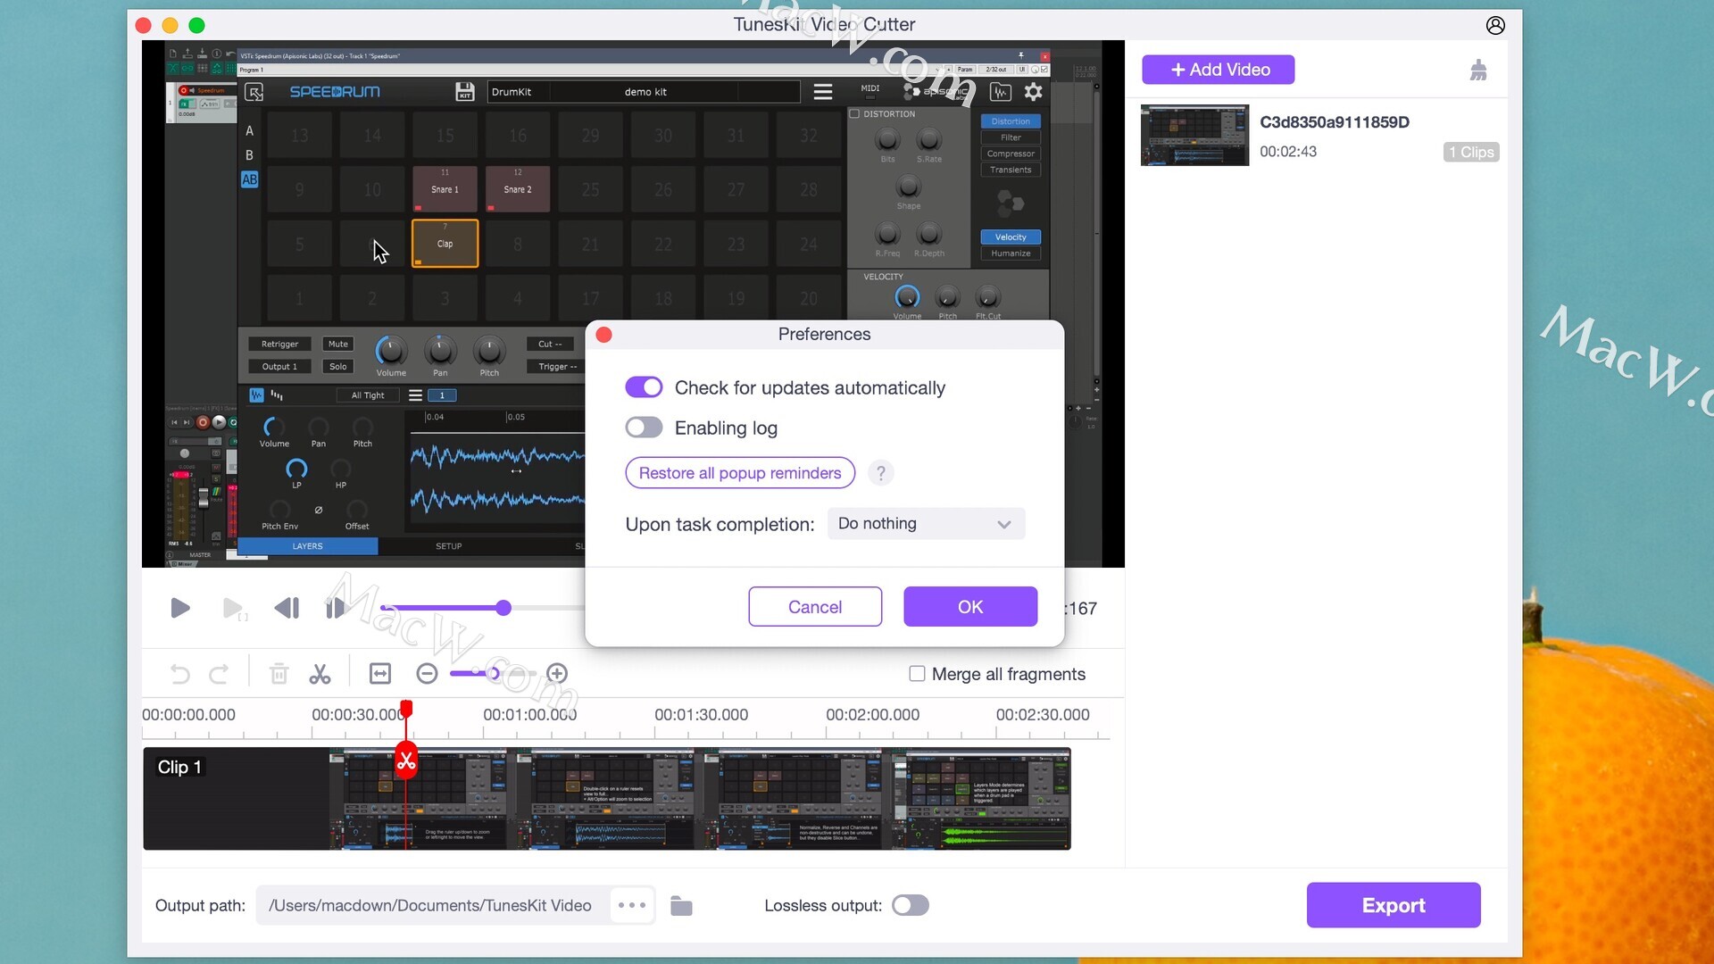Click Restore all popup reminders button
The image size is (1714, 964).
(x=740, y=473)
